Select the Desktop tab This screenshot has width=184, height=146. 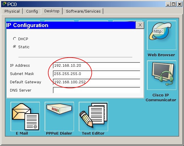click(x=52, y=11)
